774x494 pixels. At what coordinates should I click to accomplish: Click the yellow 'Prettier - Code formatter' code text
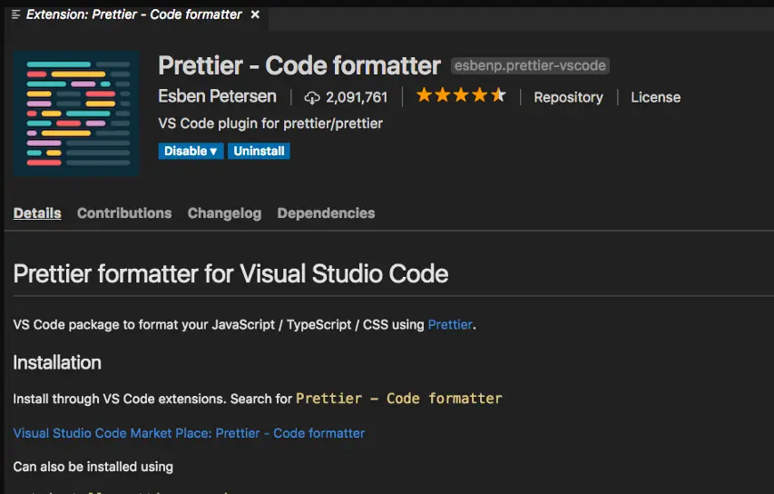click(399, 399)
